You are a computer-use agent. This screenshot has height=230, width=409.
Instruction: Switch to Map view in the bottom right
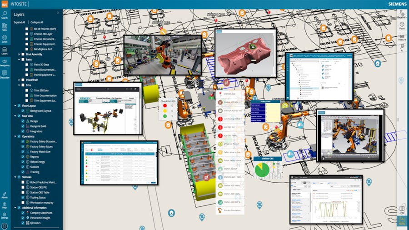tap(402, 210)
